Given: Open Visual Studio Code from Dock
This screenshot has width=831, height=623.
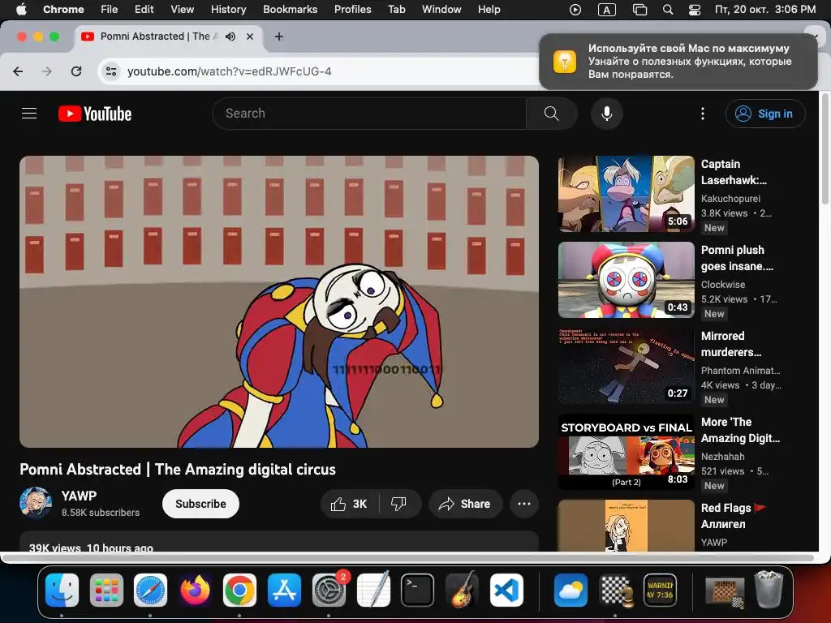Looking at the screenshot, I should (x=506, y=591).
